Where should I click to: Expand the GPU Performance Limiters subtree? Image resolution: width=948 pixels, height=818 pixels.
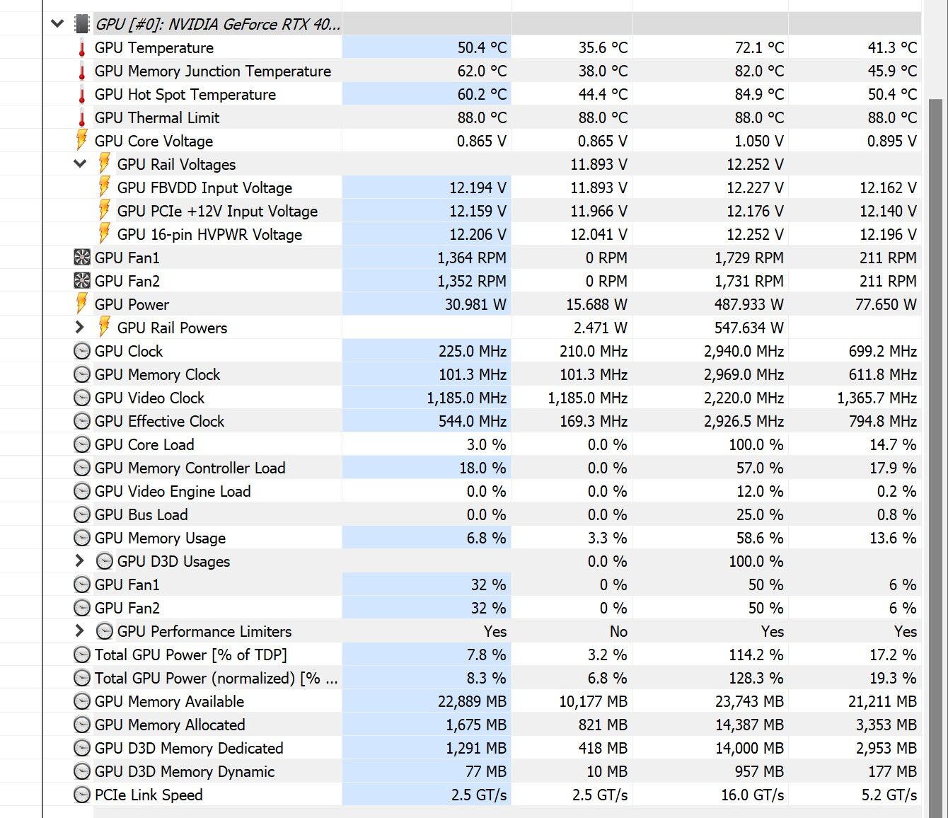tap(80, 631)
